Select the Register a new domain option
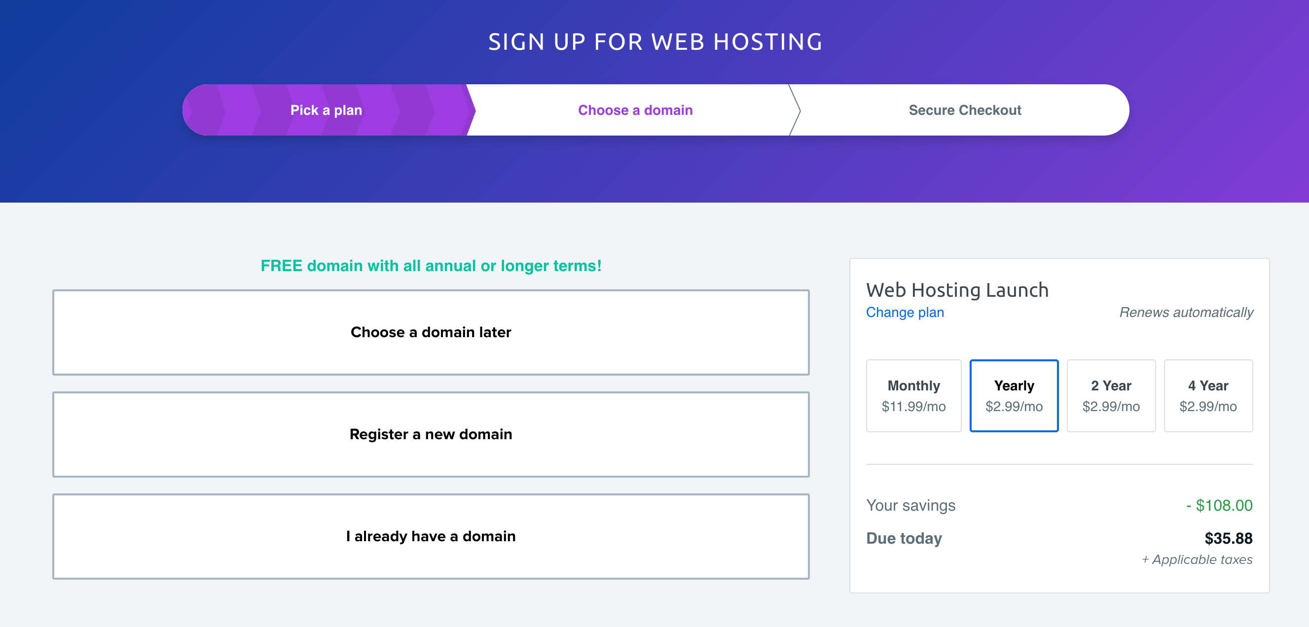 pos(431,434)
